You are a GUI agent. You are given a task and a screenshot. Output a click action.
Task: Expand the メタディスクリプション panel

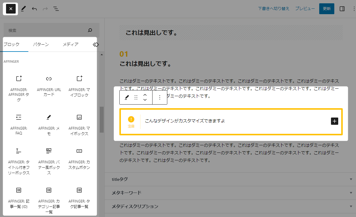coord(230,206)
